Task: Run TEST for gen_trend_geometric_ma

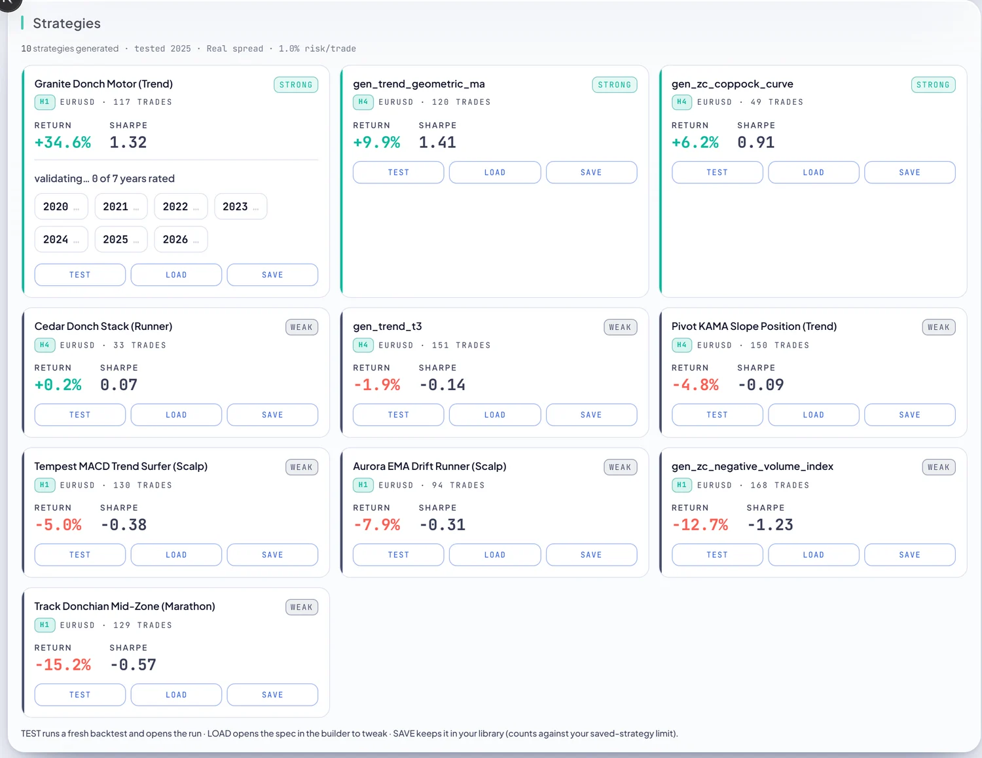Action: click(x=399, y=172)
